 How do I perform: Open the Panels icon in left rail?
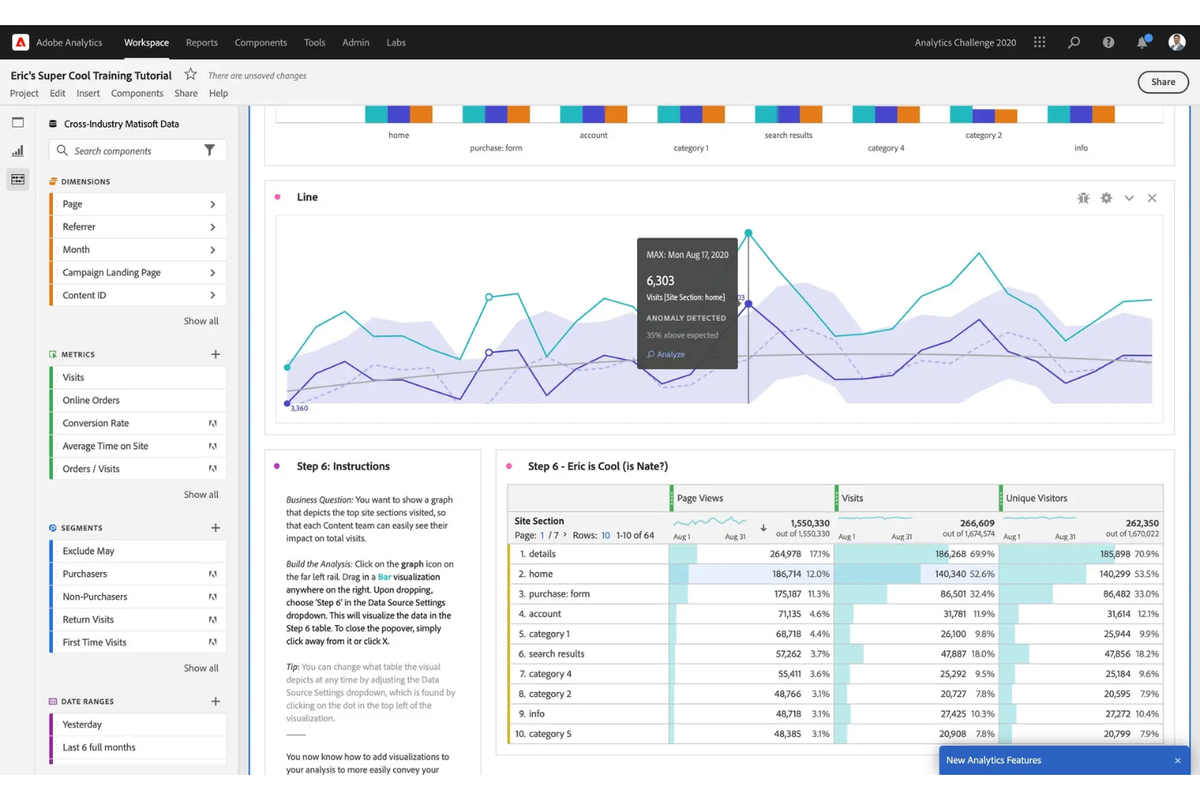pos(18,122)
